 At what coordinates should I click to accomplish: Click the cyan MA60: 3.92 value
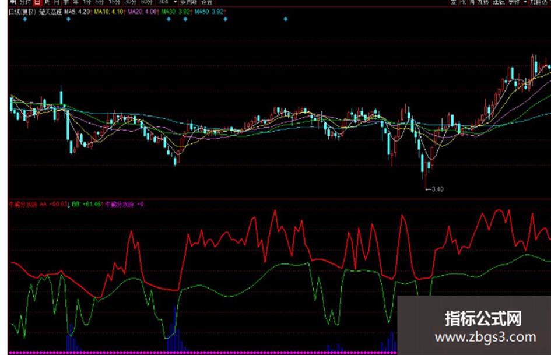click(209, 12)
